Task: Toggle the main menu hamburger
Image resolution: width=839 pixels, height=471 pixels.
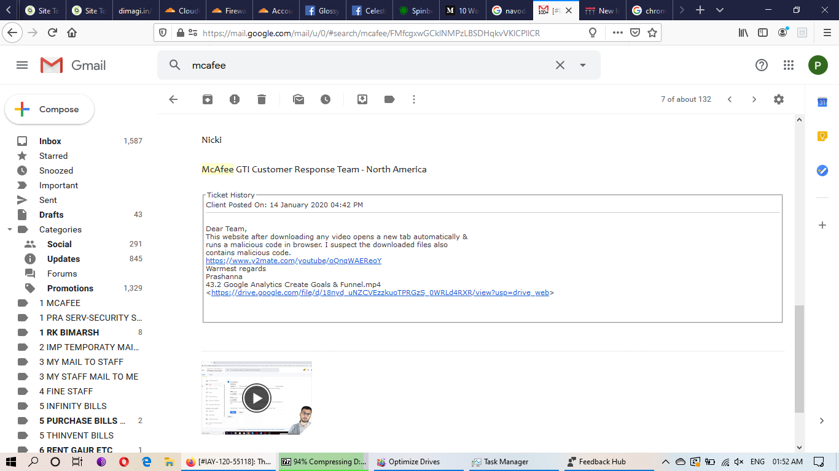Action: [22, 65]
